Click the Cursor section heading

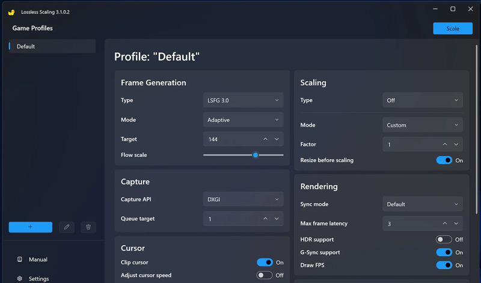point(132,248)
